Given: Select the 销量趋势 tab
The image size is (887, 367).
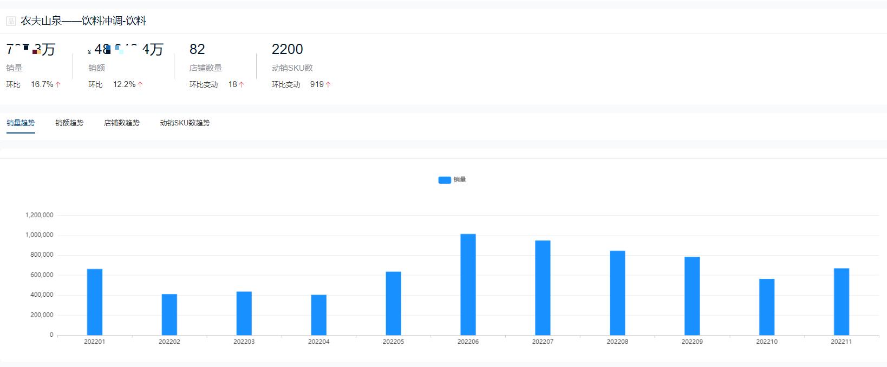Looking at the screenshot, I should point(21,123).
